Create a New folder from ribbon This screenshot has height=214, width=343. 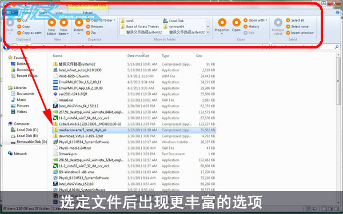tap(51, 27)
